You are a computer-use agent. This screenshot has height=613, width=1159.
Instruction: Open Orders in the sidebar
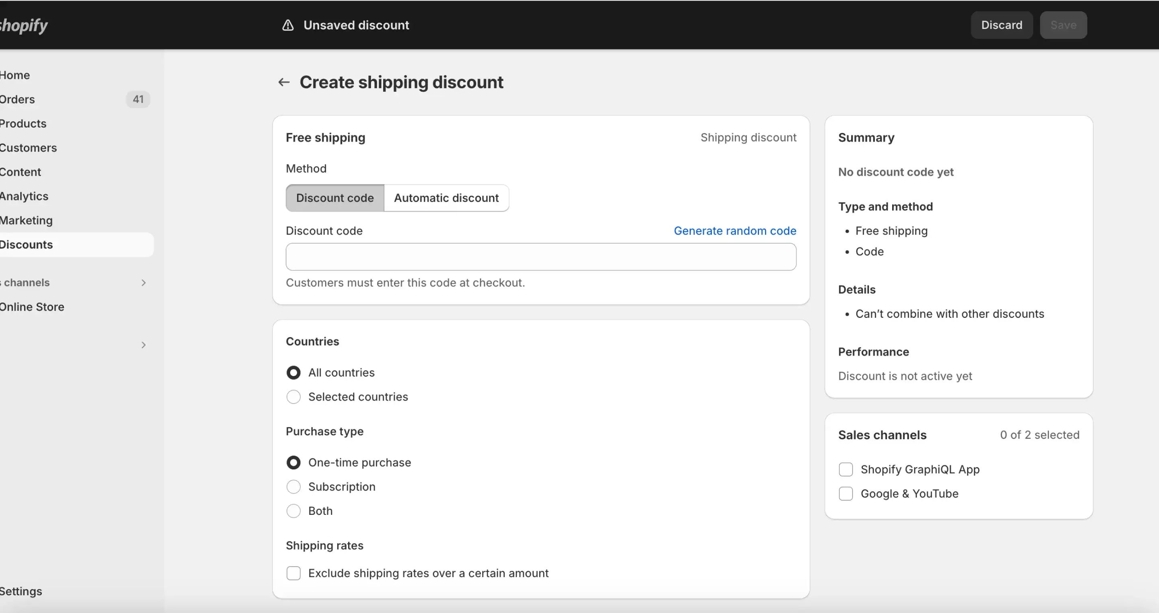[x=17, y=99]
